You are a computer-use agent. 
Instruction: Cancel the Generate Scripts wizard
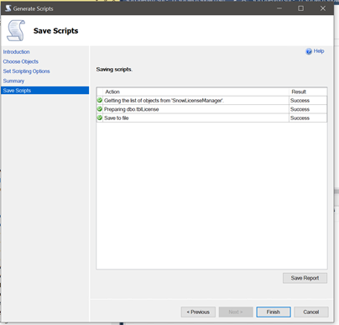[311, 312]
